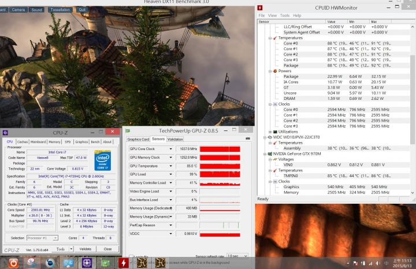Click the Validate button in CPU-Z
The width and height of the screenshot is (416, 269).
(x=85, y=249)
